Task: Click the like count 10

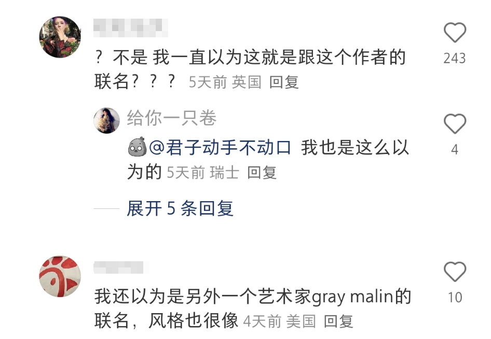Action: click(455, 298)
